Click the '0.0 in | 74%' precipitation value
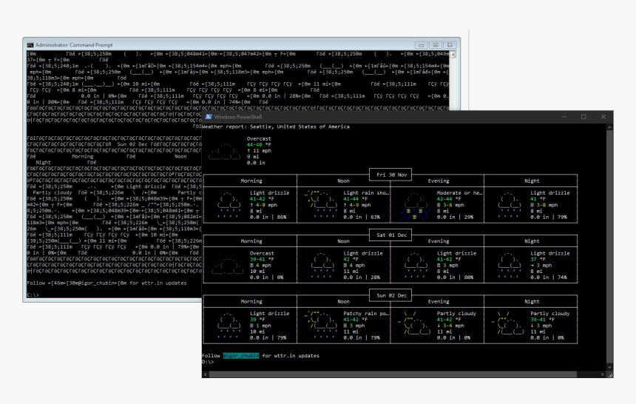The image size is (636, 404). tap(549, 277)
